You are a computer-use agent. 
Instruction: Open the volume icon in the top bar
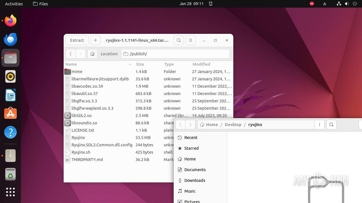(347, 4)
